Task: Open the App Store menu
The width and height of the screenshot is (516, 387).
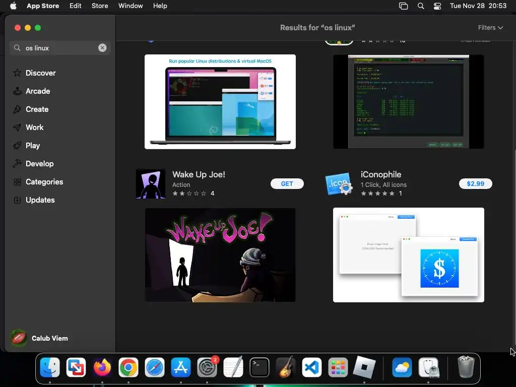Action: pyautogui.click(x=43, y=6)
